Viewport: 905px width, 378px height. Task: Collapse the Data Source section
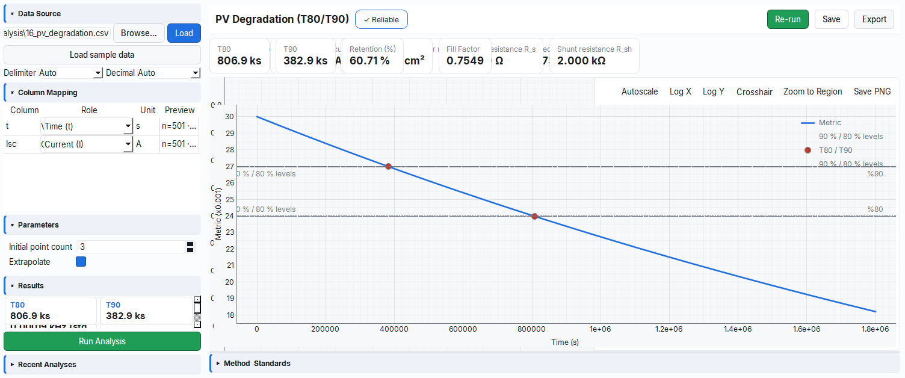pos(102,13)
